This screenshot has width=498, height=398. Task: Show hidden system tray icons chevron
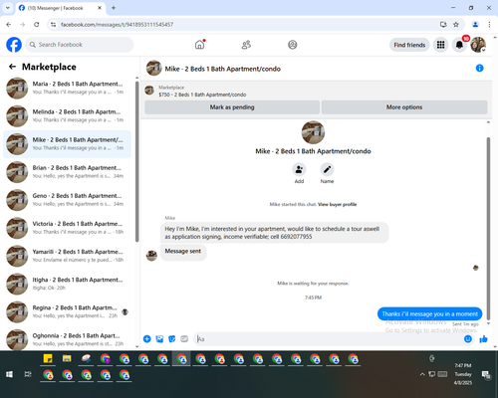click(422, 374)
